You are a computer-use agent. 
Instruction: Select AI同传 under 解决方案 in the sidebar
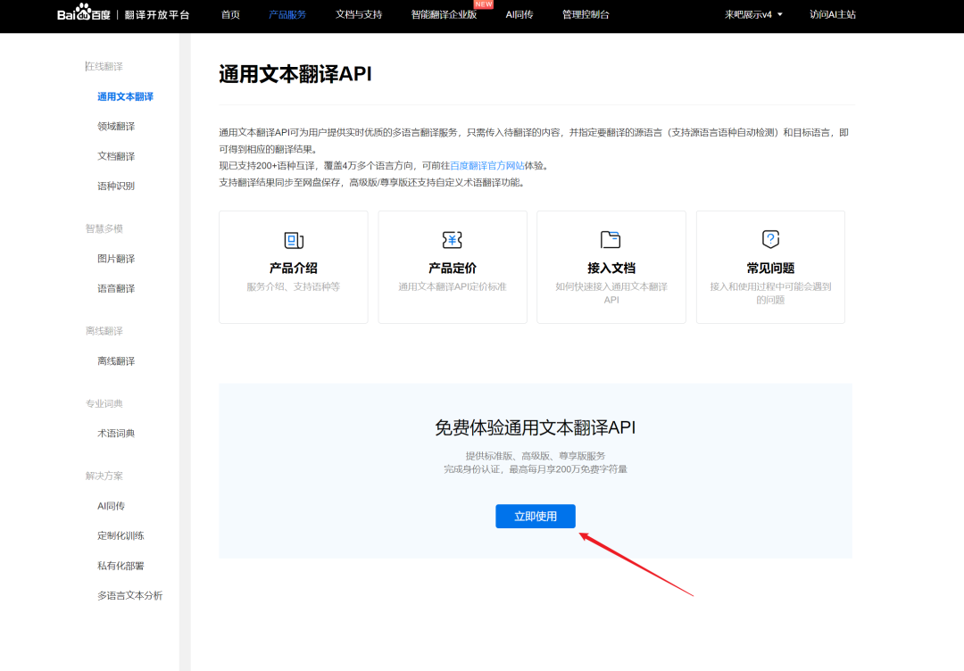coord(112,506)
